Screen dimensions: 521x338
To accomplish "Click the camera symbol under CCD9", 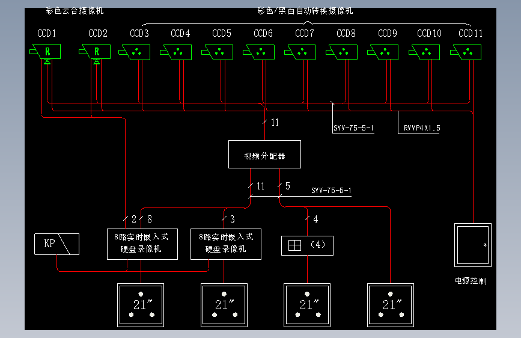I will (383, 52).
